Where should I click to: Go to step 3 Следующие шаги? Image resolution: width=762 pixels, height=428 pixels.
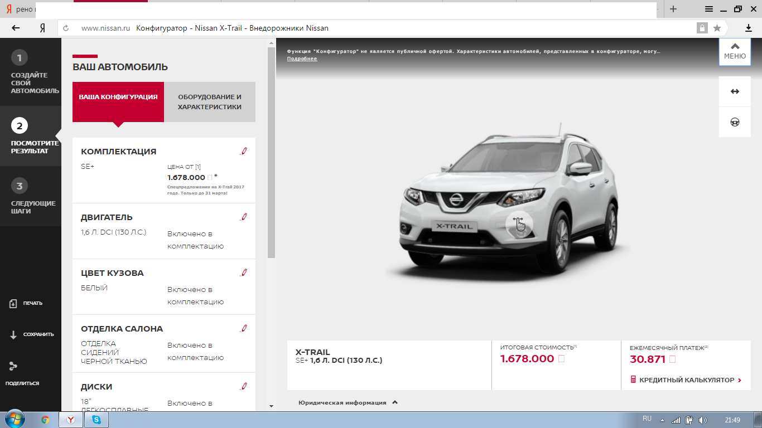(31, 196)
